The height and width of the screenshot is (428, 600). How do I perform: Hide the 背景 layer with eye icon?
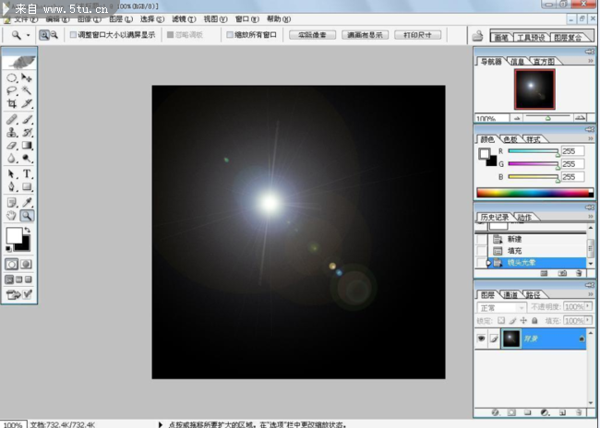click(481, 339)
